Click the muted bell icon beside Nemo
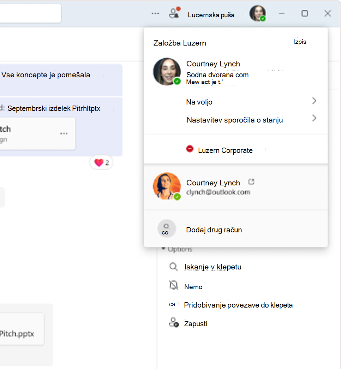 174,285
